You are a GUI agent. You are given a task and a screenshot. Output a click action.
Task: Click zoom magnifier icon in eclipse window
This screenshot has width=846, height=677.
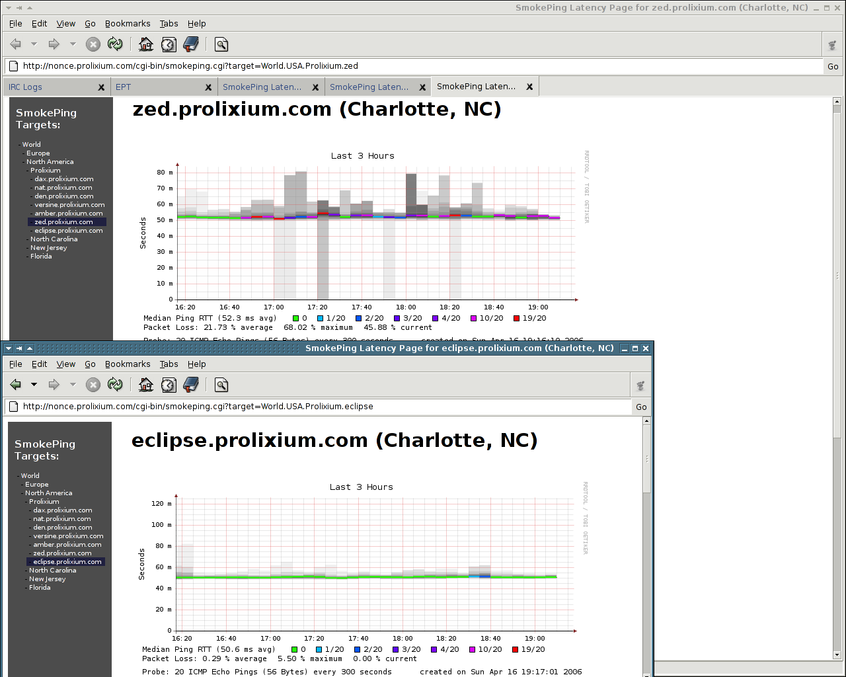[x=221, y=385]
